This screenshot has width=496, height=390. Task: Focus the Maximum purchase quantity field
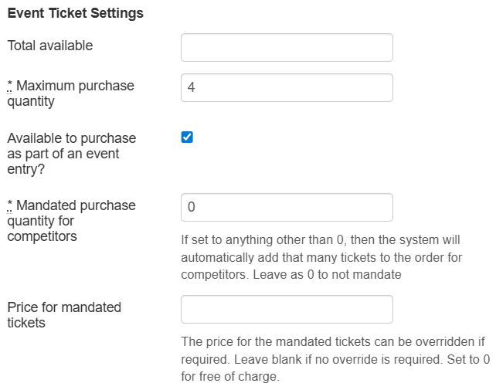click(x=287, y=87)
